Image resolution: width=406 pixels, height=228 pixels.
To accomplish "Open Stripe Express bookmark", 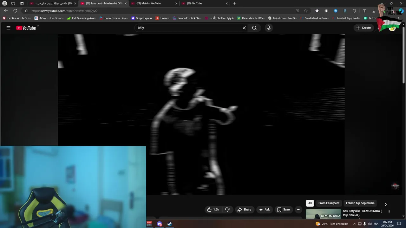I will pos(141,18).
